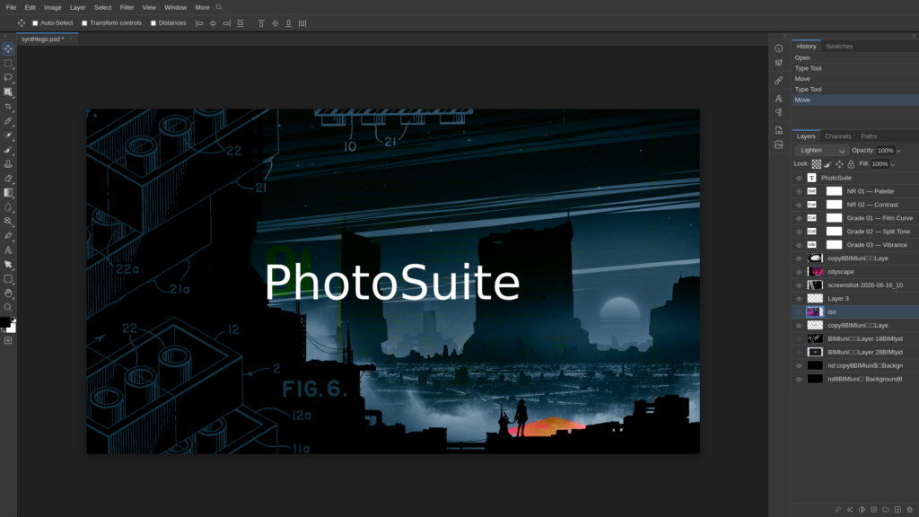This screenshot has width=919, height=517.
Task: Toggle visibility of the iso layer
Action: tap(799, 312)
